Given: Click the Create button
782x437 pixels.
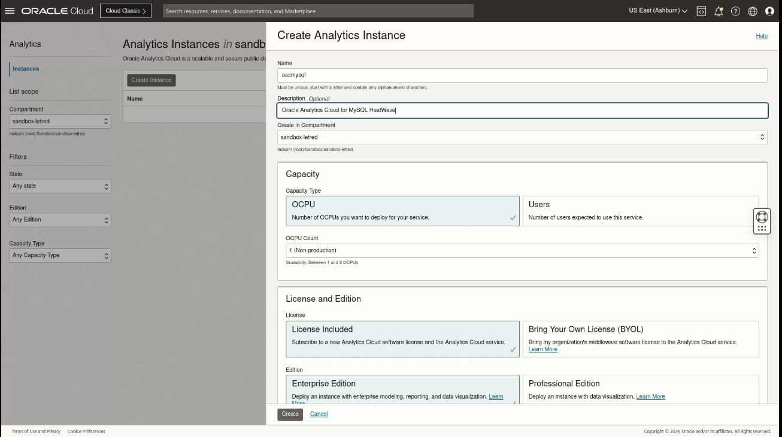Looking at the screenshot, I should 290,414.
